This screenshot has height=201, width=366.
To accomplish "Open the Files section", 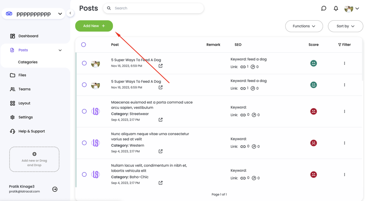I will point(22,75).
